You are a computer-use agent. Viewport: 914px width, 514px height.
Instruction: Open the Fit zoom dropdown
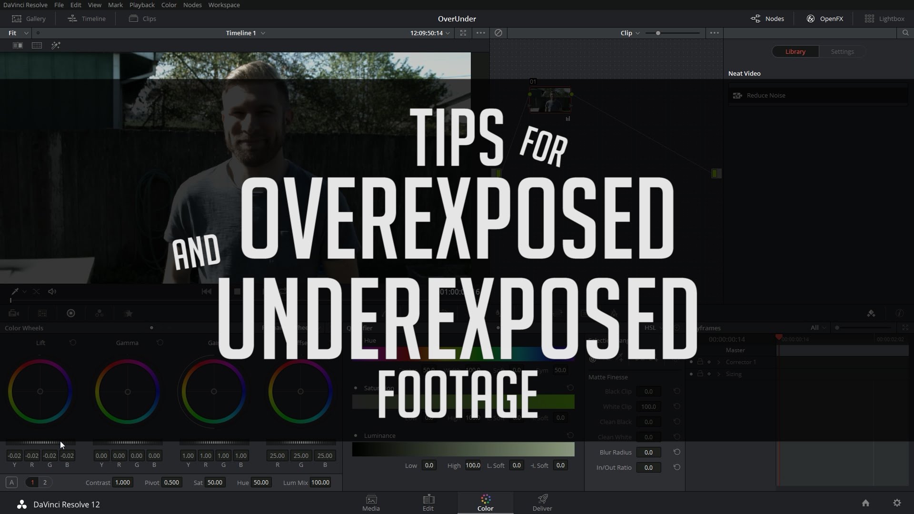18,33
